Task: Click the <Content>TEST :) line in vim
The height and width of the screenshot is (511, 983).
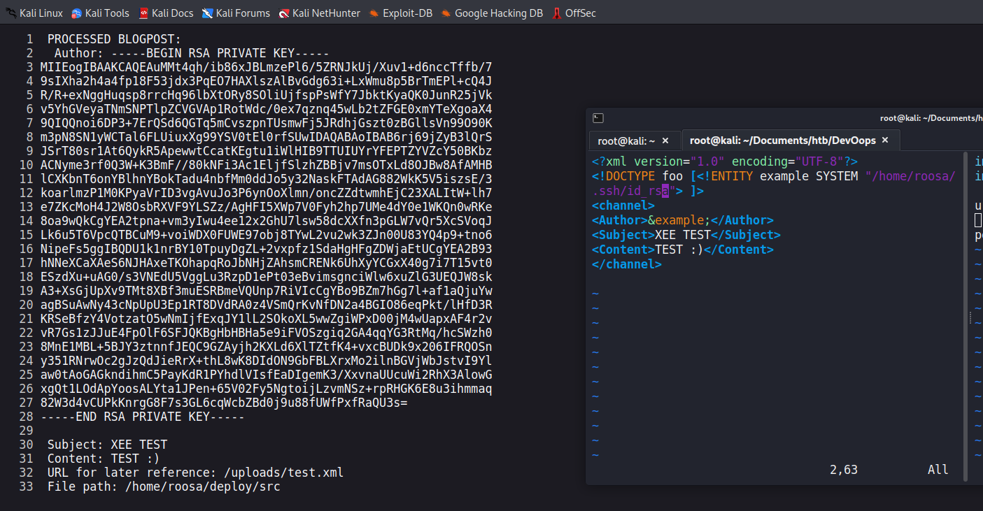Action: (x=683, y=250)
